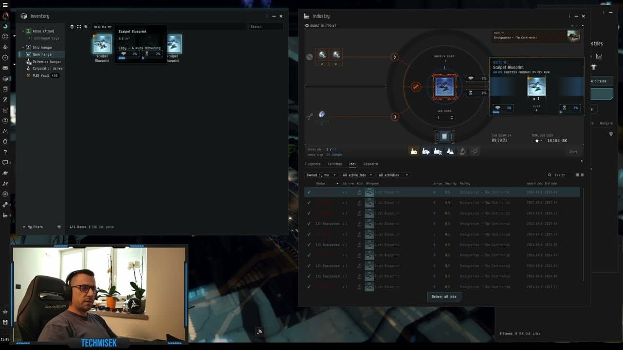
Task: Toggle checkmark on the highlighted job row
Action: 309,192
